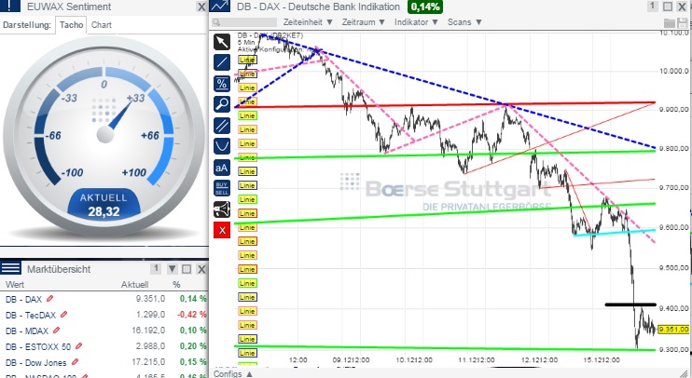Click the Marktübersicht list icon
692x378 pixels.
[10, 268]
